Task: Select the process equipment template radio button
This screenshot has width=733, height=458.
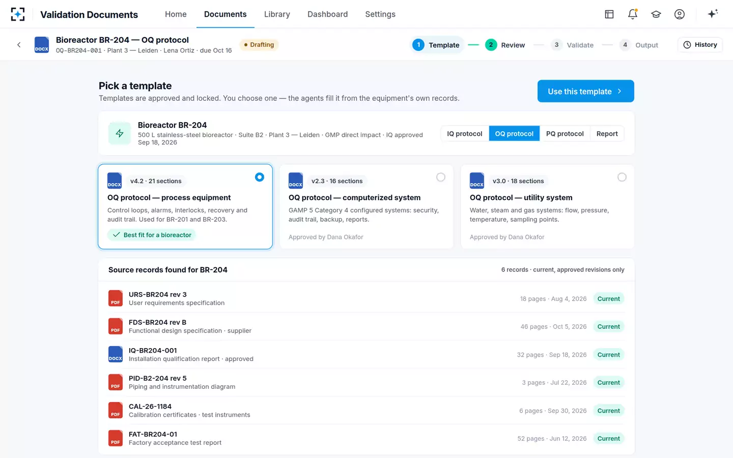Action: pos(260,177)
